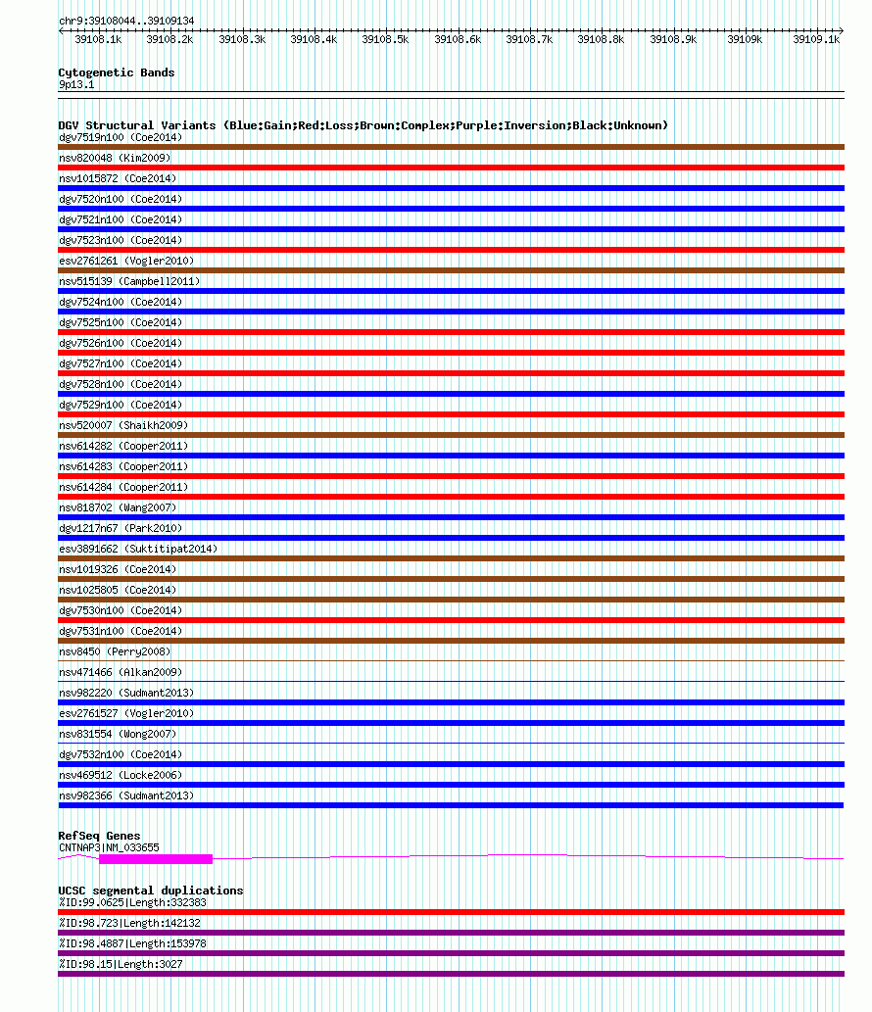The height and width of the screenshot is (1012, 872).
Task: Select the esv3891662 (Suktitipat2014) label
Action: (x=138, y=549)
